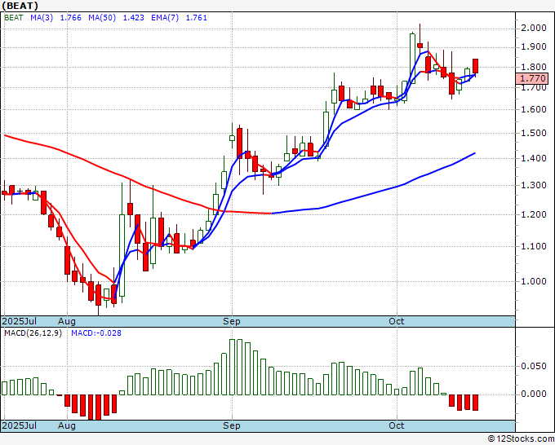Click Sep on the price chart axis
The height and width of the screenshot is (445, 555).
coord(232,321)
